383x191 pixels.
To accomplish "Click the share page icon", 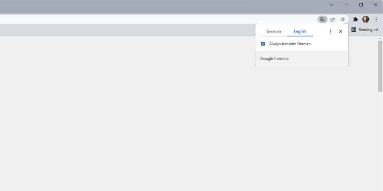I will tap(333, 19).
